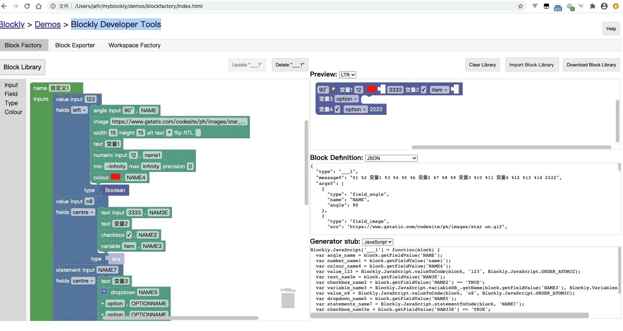Reload the page with the refresh icon
Viewport: 623px width, 331px height.
(27, 6)
